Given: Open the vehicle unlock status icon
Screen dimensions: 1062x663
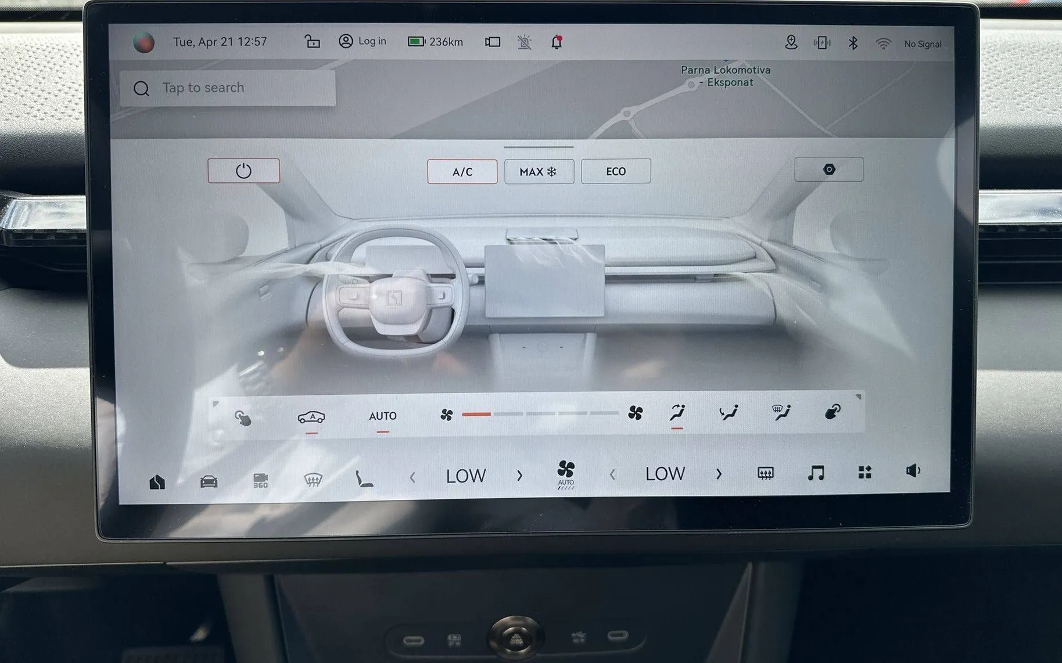Looking at the screenshot, I should point(312,41).
